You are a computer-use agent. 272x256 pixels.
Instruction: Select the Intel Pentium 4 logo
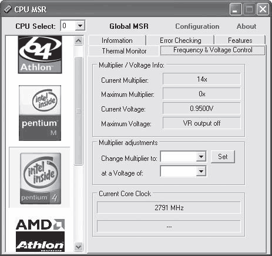41,178
